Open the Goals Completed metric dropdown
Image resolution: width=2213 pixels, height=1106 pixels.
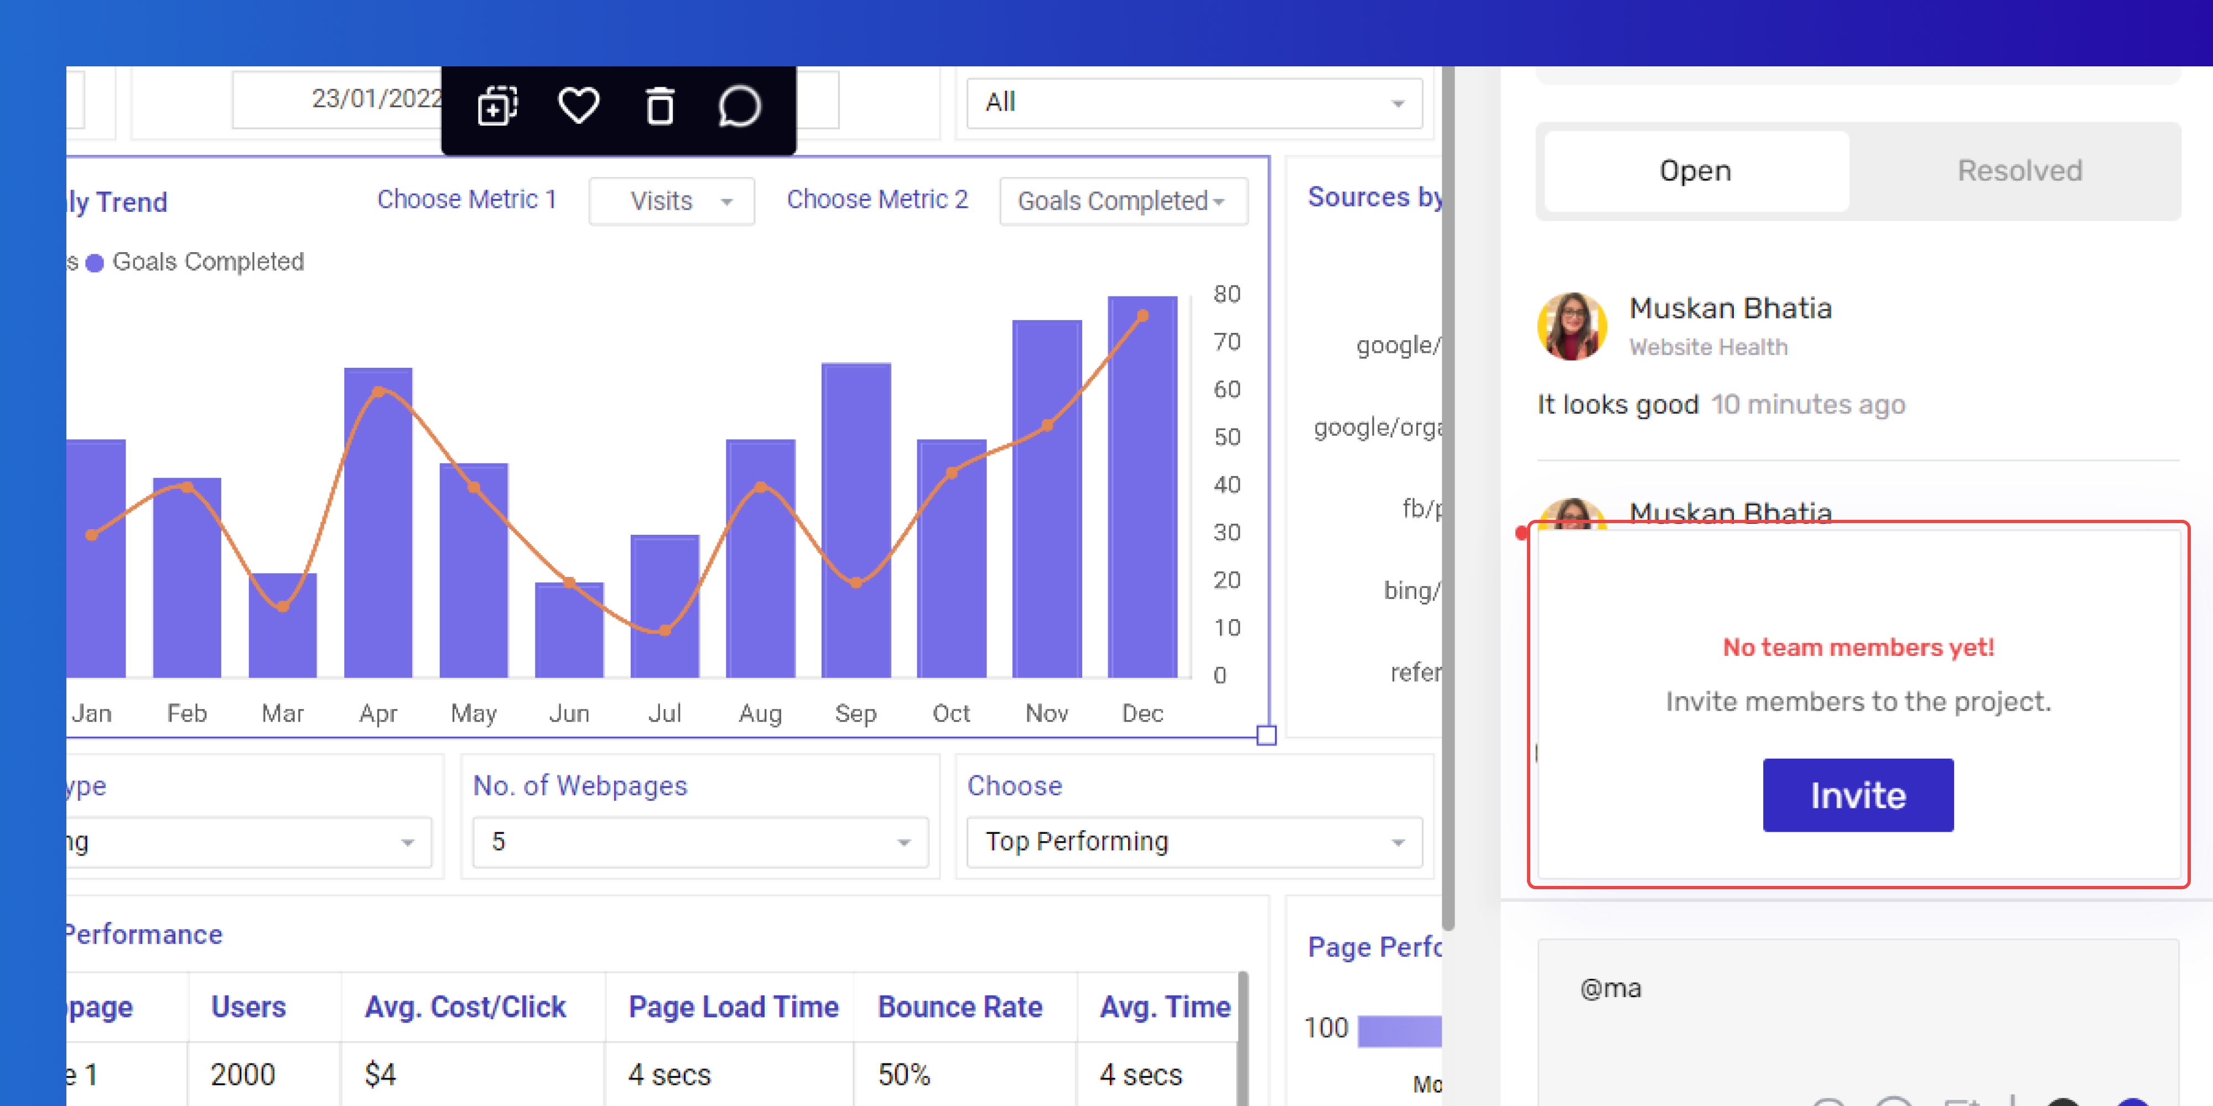click(1124, 201)
